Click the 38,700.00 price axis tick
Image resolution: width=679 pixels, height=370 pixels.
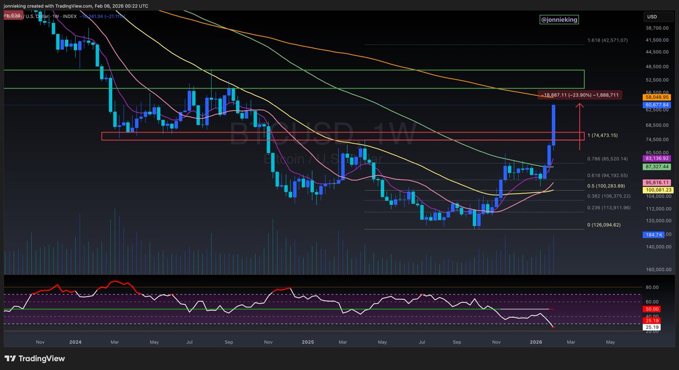pos(657,27)
